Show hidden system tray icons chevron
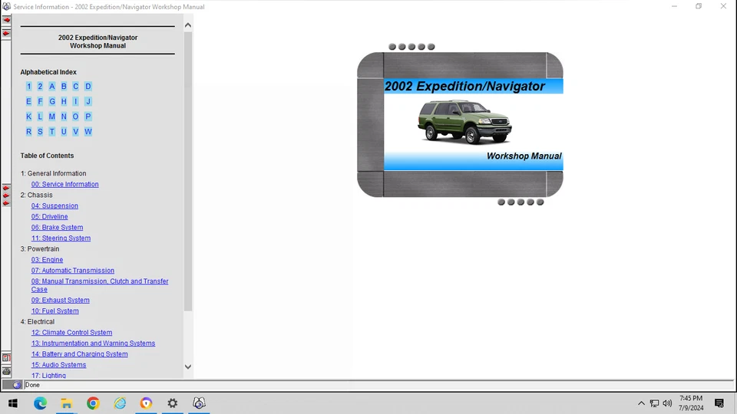This screenshot has width=737, height=414. pyautogui.click(x=641, y=403)
